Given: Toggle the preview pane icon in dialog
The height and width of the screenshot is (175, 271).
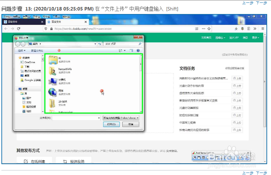Looking at the screenshot, I should click(131, 50).
